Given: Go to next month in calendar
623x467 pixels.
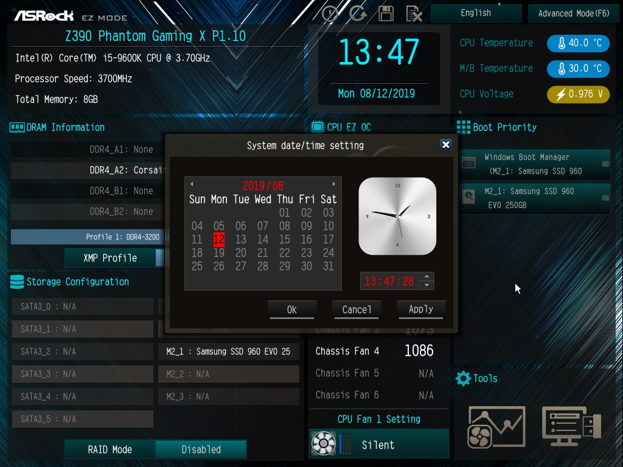Looking at the screenshot, I should click(x=334, y=184).
